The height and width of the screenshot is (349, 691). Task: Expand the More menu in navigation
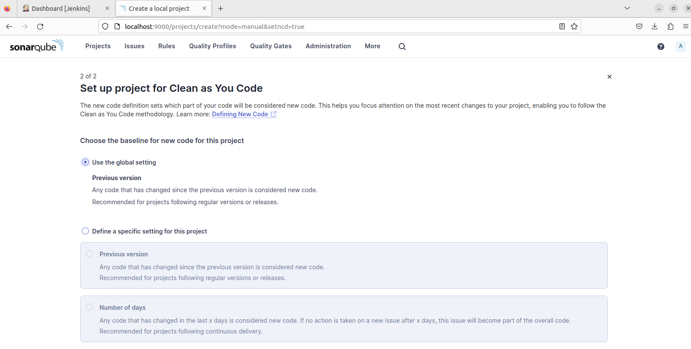tap(372, 46)
